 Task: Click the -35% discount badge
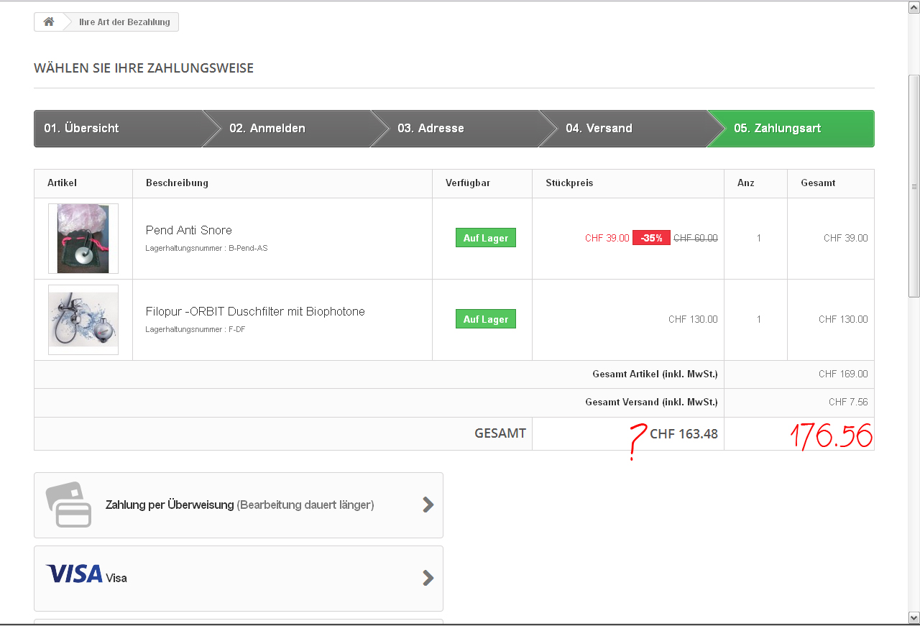[x=651, y=238]
